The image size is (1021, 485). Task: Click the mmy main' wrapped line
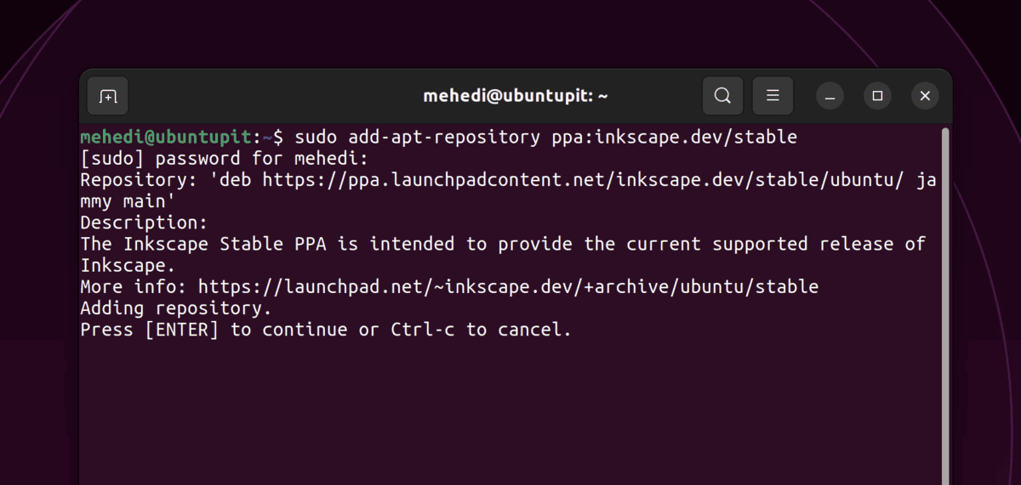(x=128, y=201)
